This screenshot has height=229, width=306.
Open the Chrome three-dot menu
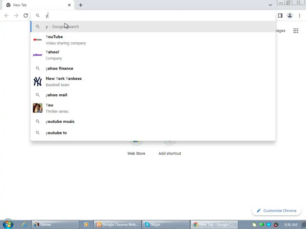299,16
